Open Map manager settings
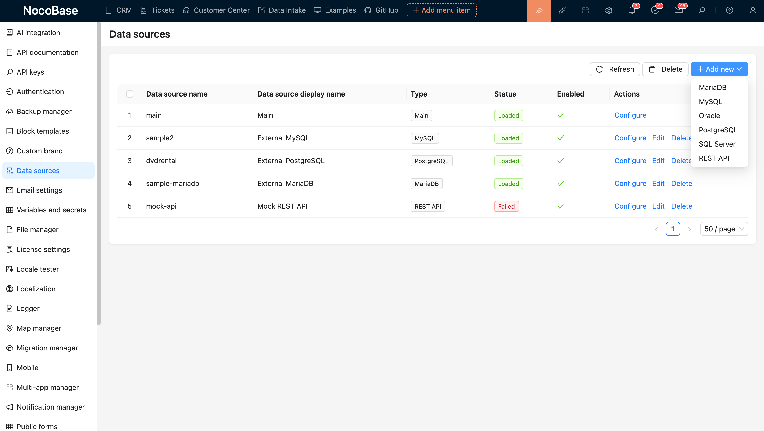764x431 pixels. (48, 328)
